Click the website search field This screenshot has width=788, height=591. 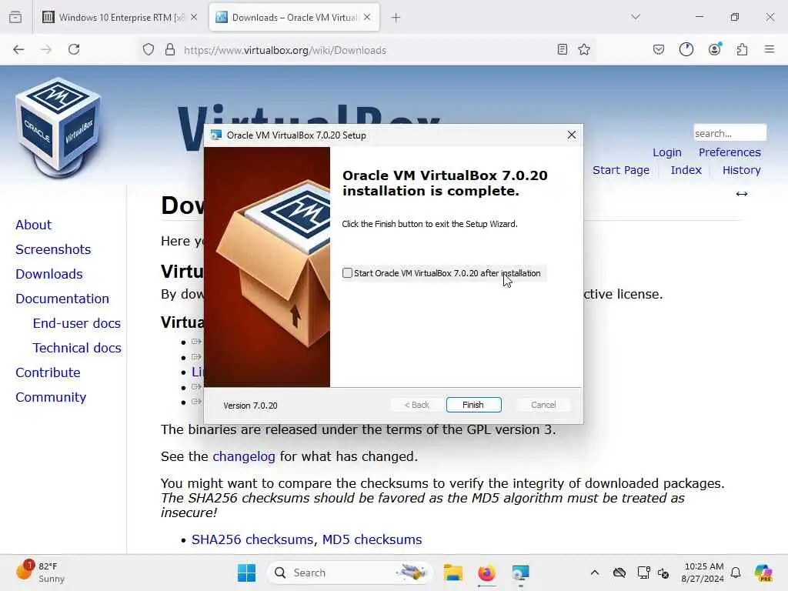(730, 133)
